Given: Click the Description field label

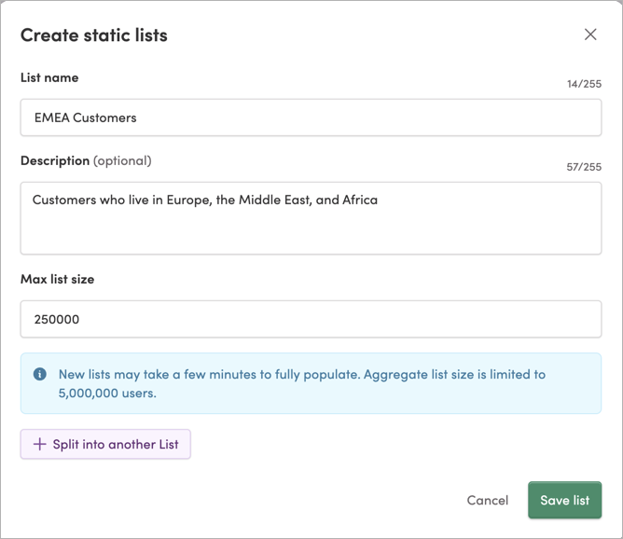Looking at the screenshot, I should [x=55, y=160].
